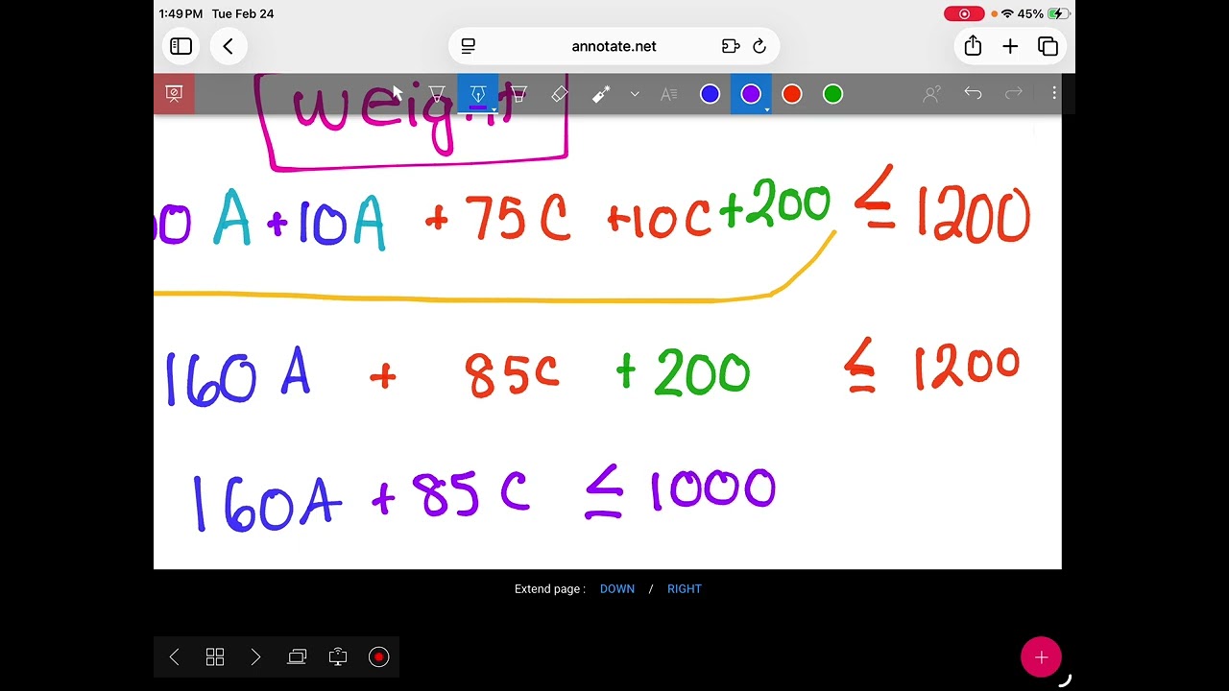Open the duplicate screens icon
Image resolution: width=1229 pixels, height=691 pixels.
tap(297, 657)
